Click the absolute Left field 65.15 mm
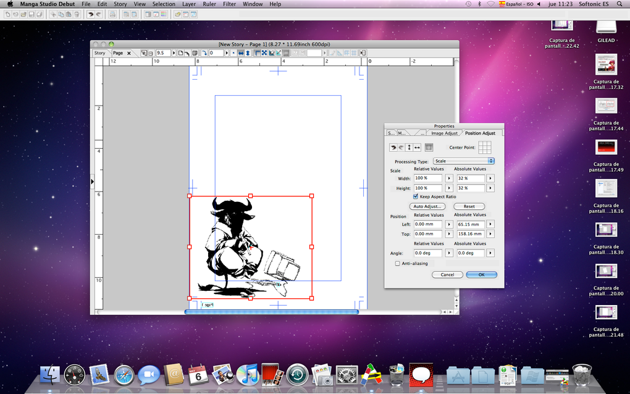630x394 pixels. coord(471,224)
